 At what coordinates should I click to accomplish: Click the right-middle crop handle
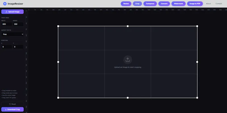197,62
